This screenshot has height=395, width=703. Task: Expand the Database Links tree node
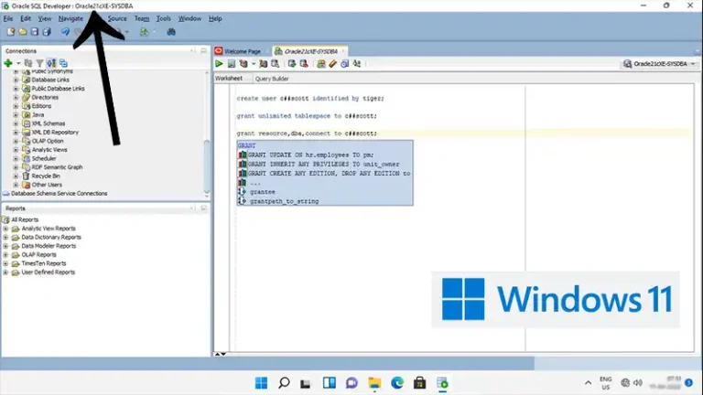click(x=16, y=80)
